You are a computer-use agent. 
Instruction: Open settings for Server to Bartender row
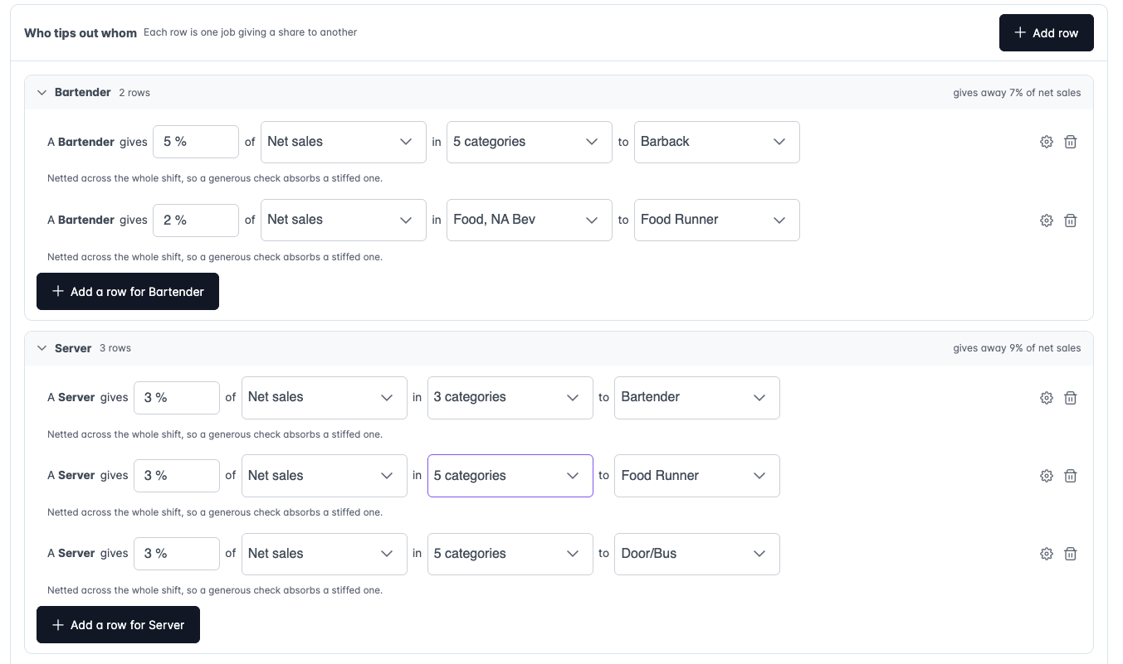click(x=1047, y=398)
